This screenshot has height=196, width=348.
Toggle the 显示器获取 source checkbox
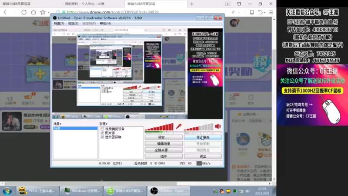point(102,137)
